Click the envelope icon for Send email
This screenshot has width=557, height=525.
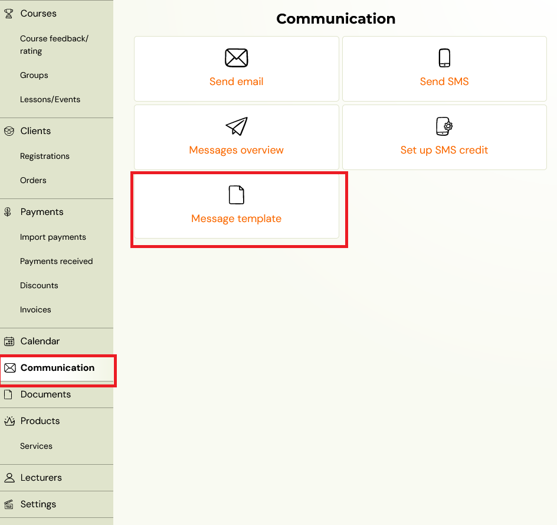(236, 58)
